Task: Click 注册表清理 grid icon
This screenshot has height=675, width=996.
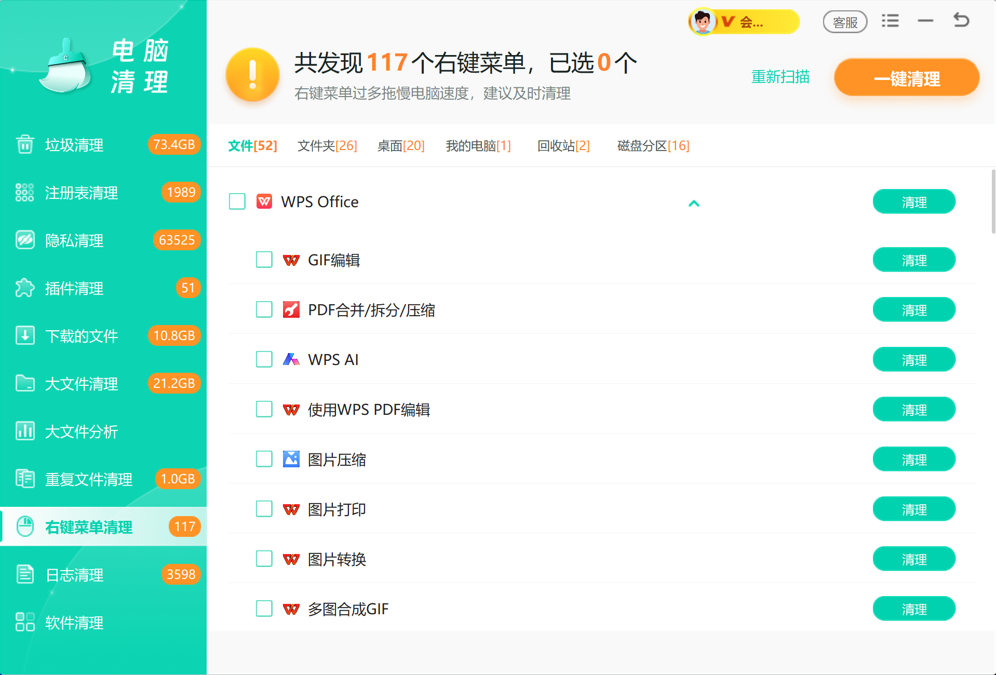Action: (x=25, y=192)
